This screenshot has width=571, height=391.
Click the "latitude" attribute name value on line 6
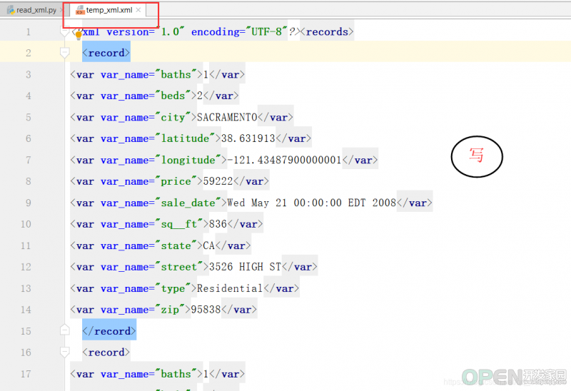coord(186,138)
